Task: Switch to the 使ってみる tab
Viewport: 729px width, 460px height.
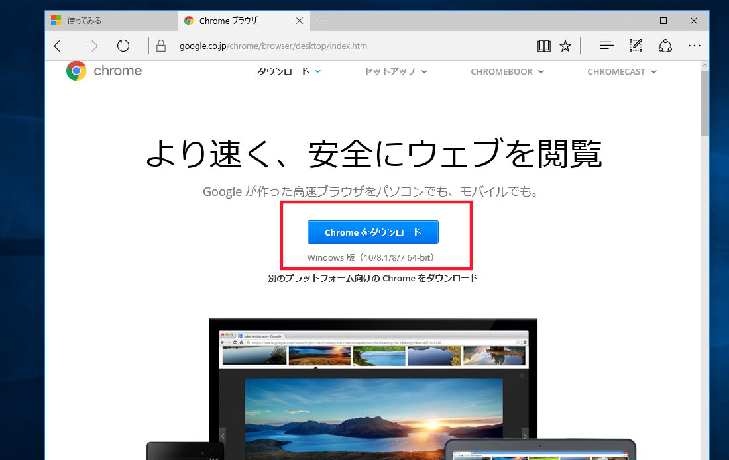Action: 111,21
